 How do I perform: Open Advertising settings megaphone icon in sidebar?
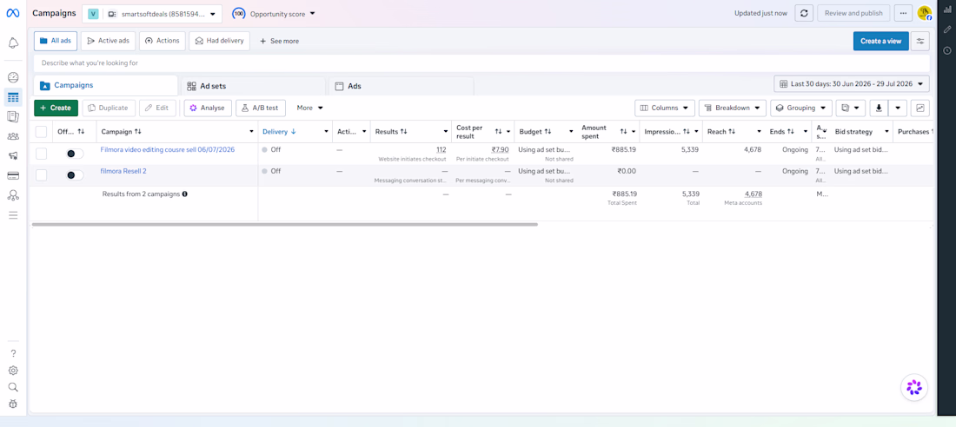(x=13, y=156)
